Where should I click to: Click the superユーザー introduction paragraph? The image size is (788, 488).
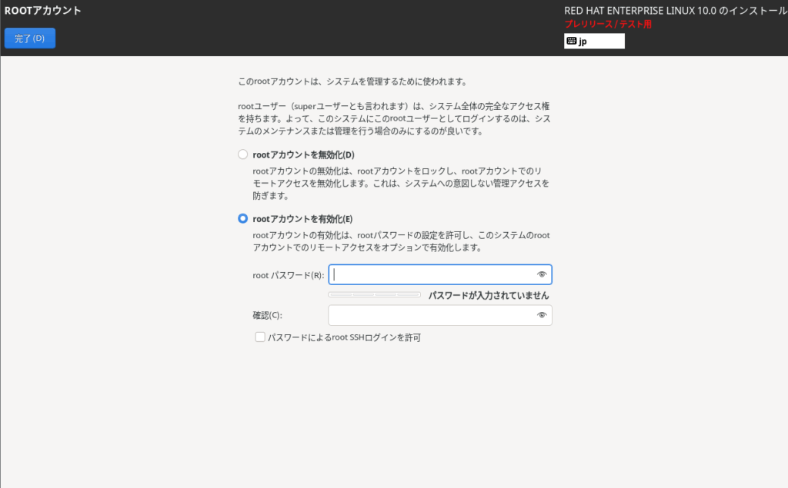pos(393,118)
